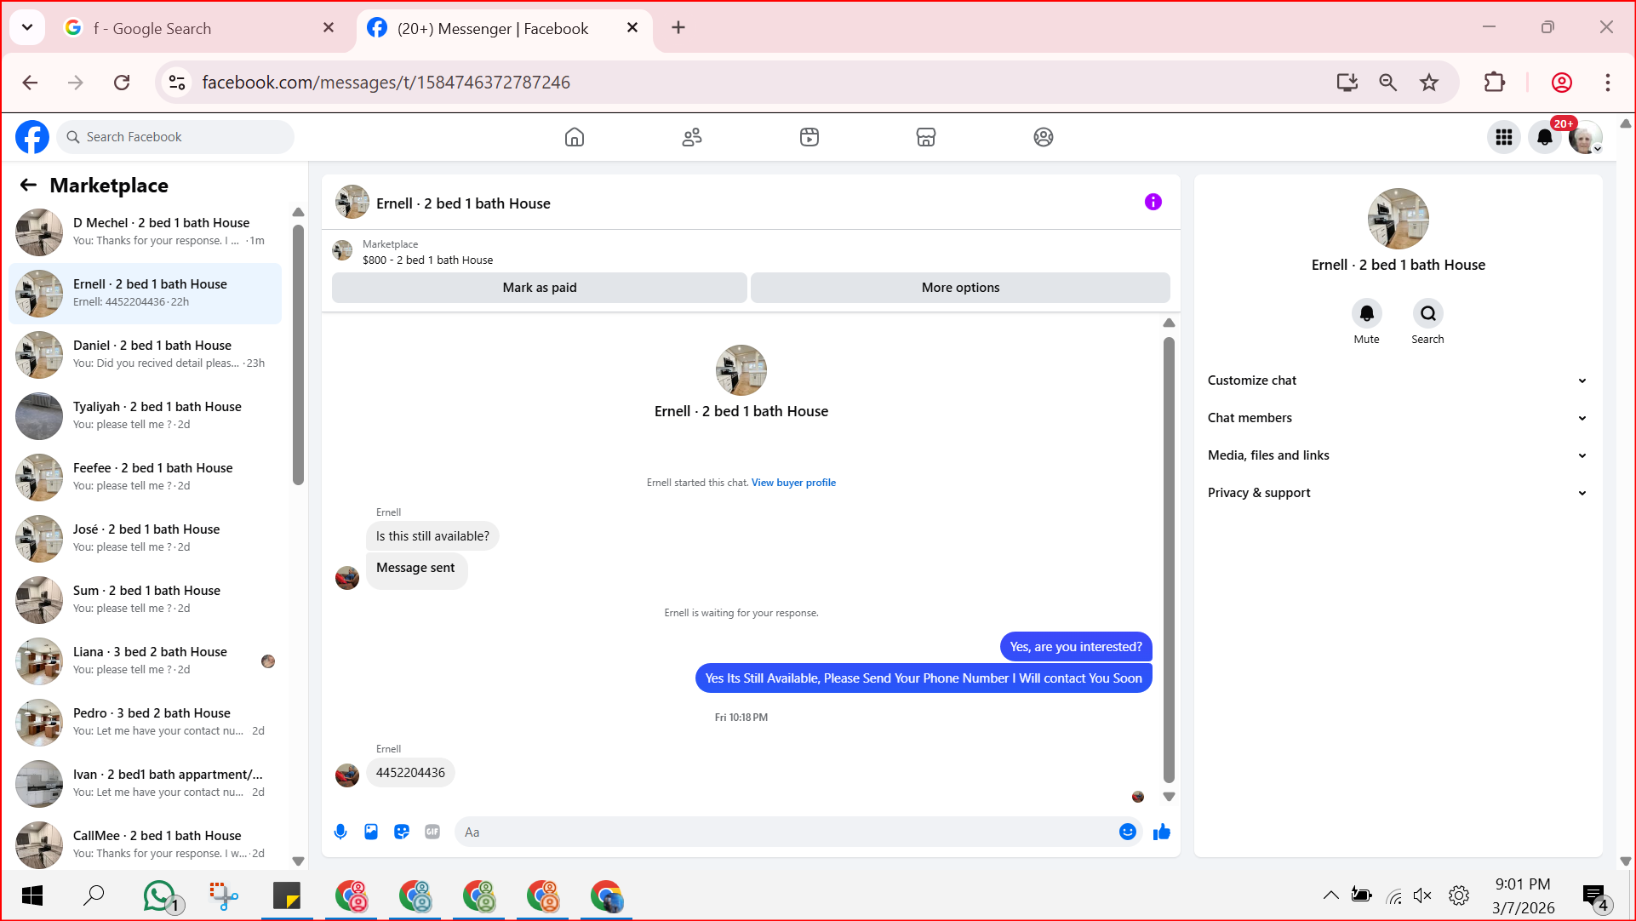
Task: Open View buyer profile link
Action: (793, 483)
